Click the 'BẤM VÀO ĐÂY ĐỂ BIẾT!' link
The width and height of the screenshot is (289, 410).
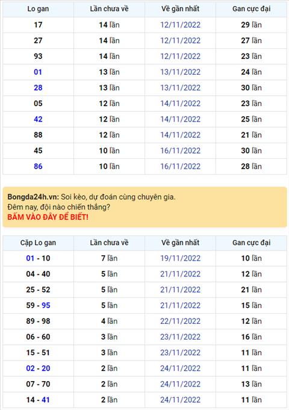pyautogui.click(x=48, y=217)
